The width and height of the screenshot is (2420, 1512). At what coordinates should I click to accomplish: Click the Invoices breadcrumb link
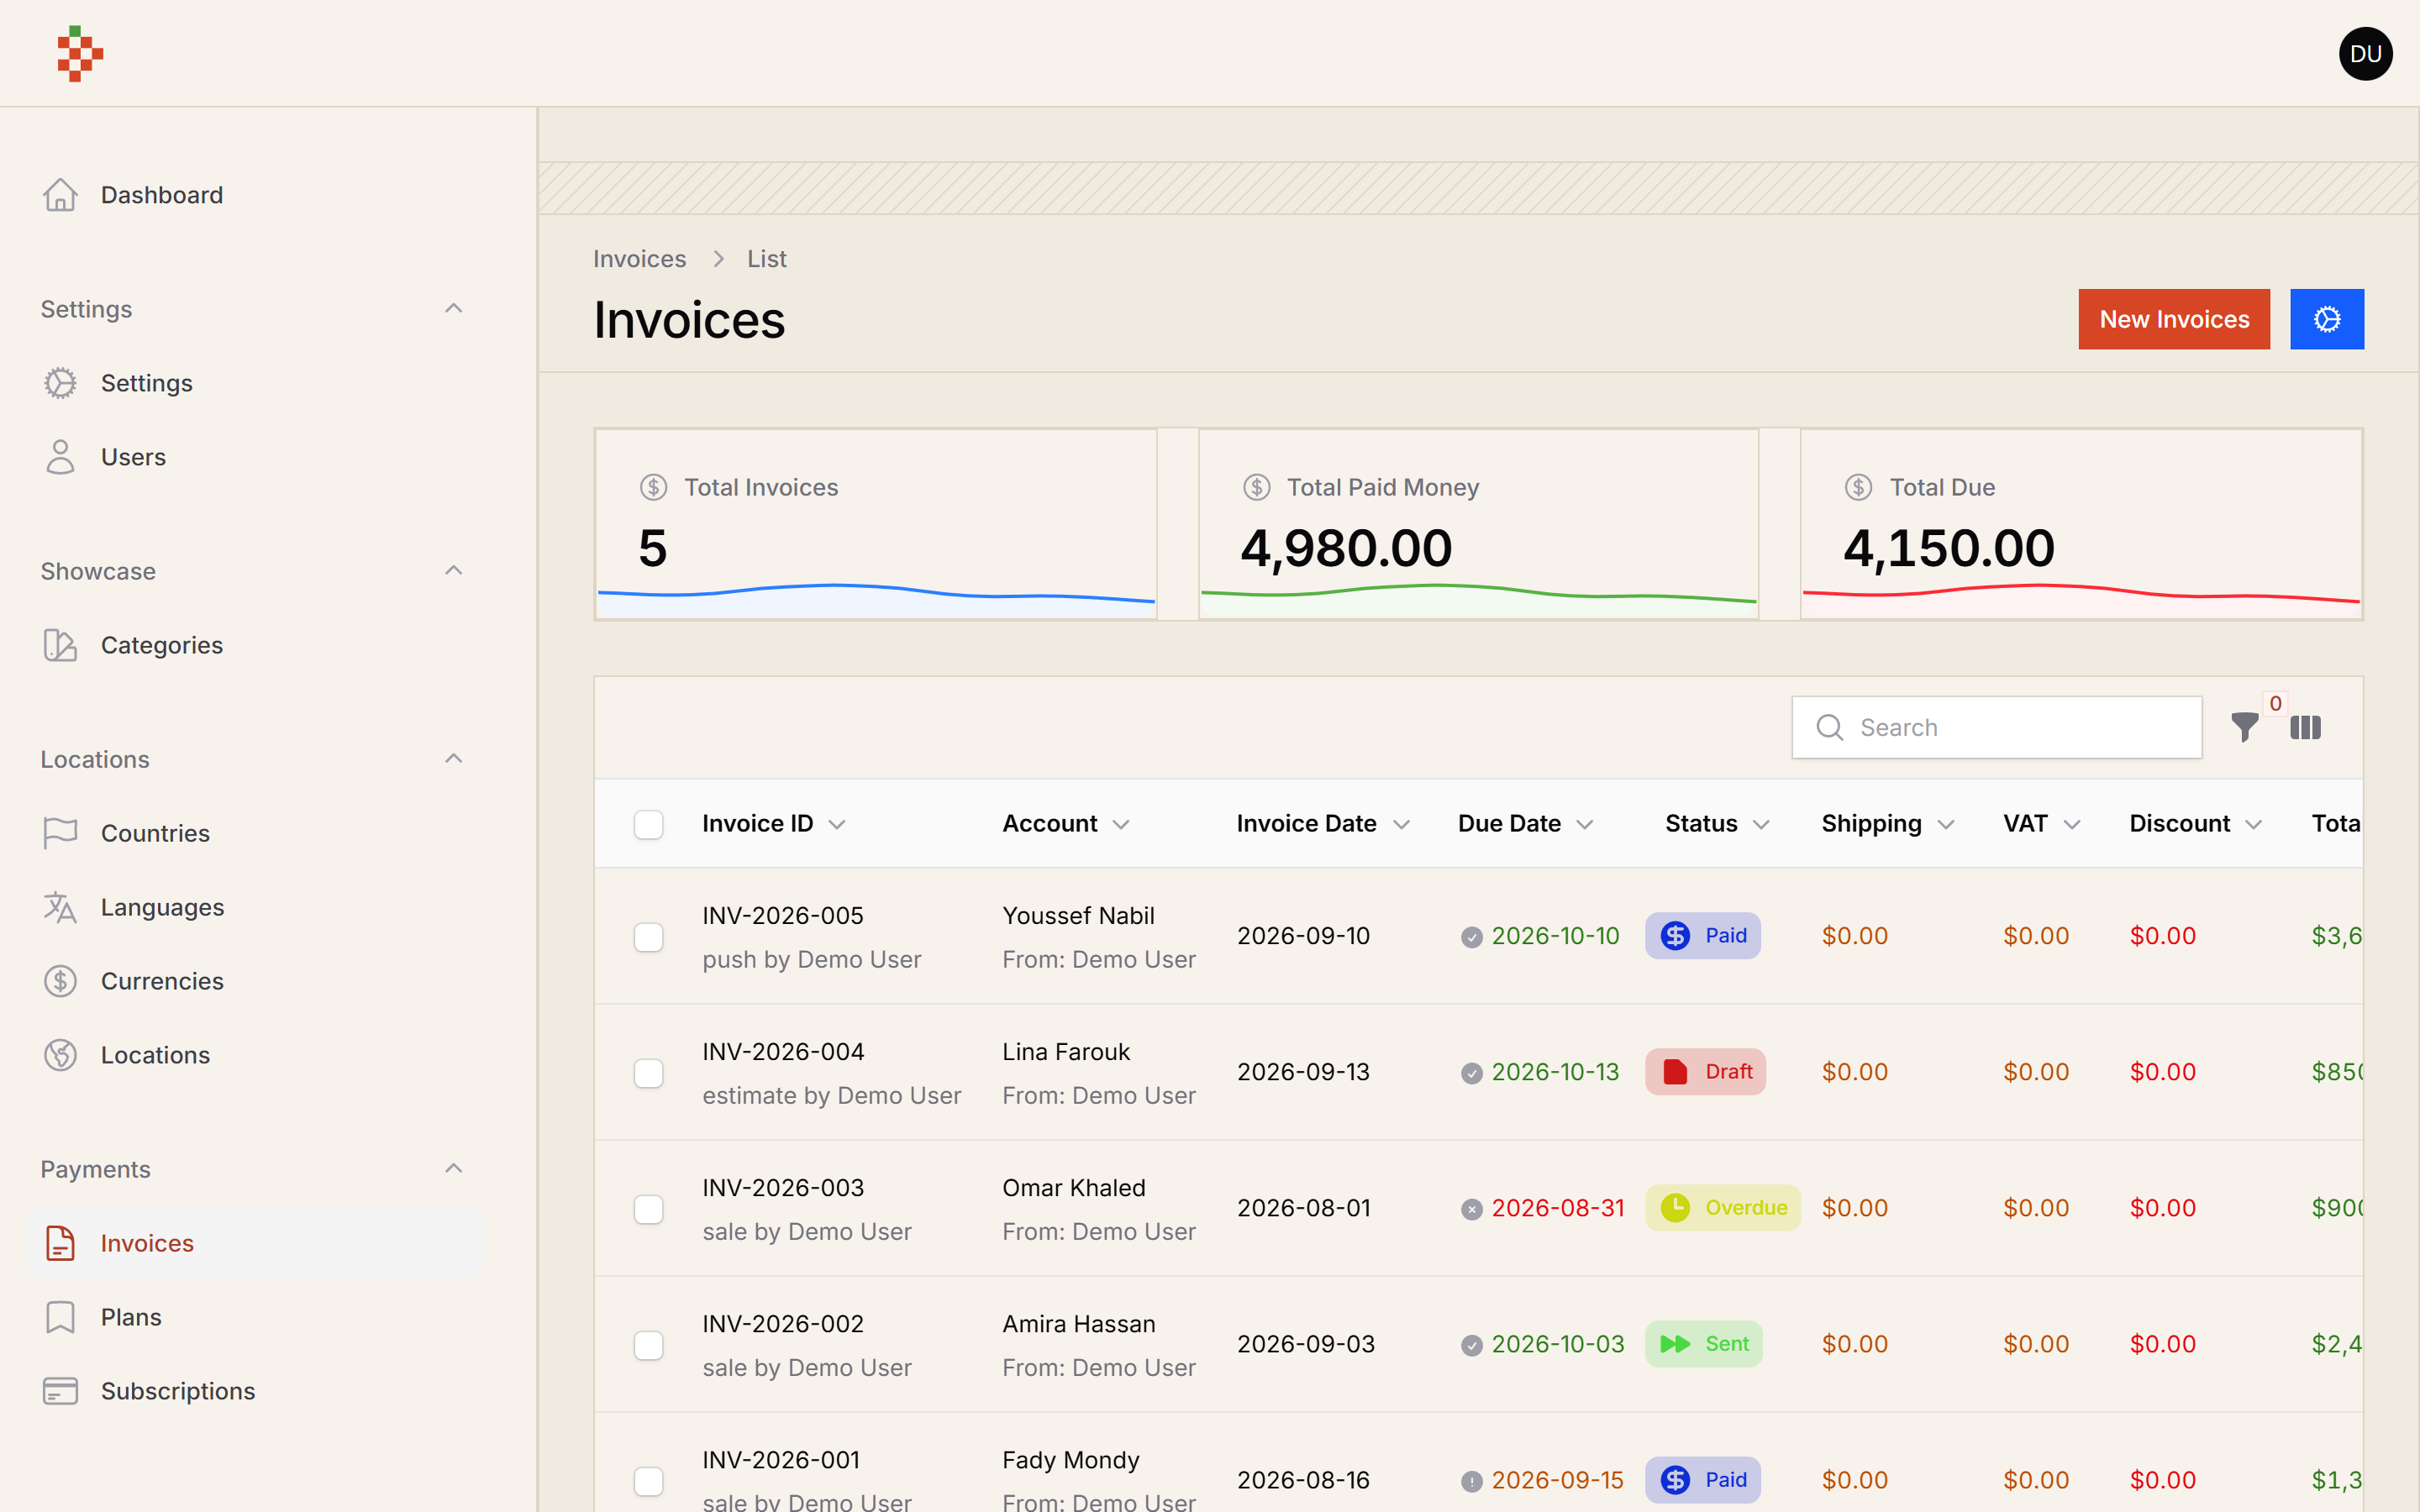click(x=639, y=259)
